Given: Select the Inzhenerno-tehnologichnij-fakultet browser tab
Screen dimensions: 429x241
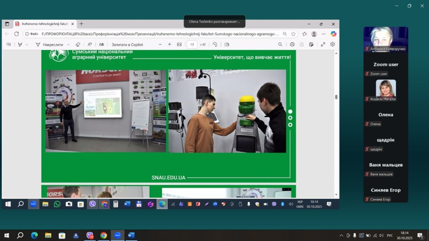Looking at the screenshot, I should tap(44, 24).
